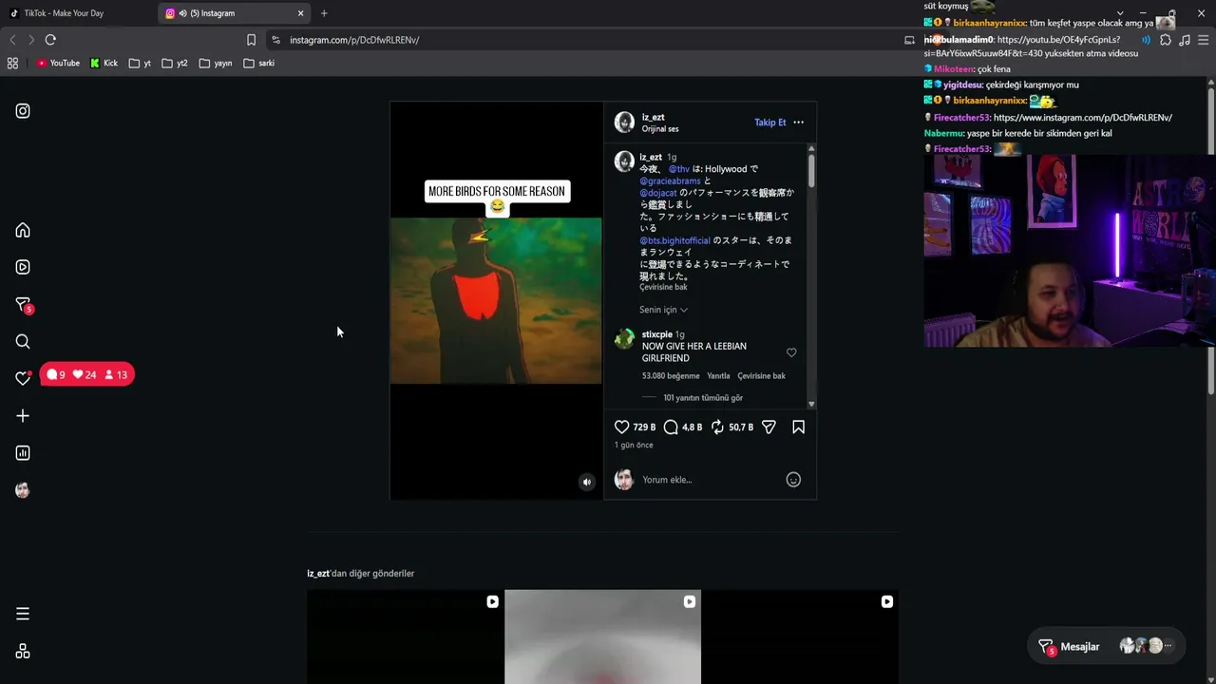Show all 101 replies
The height and width of the screenshot is (684, 1216).
pyautogui.click(x=703, y=398)
